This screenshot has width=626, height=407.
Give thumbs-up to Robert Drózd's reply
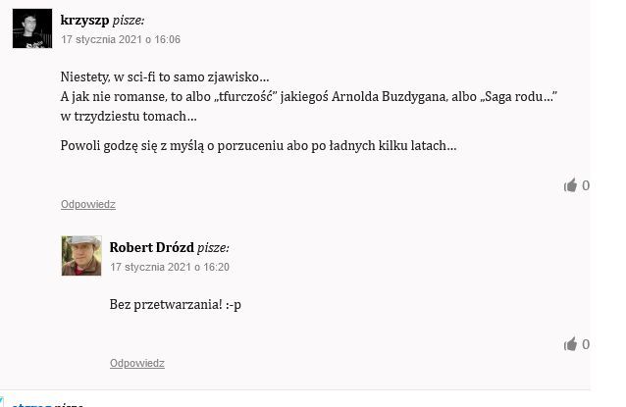(x=570, y=344)
